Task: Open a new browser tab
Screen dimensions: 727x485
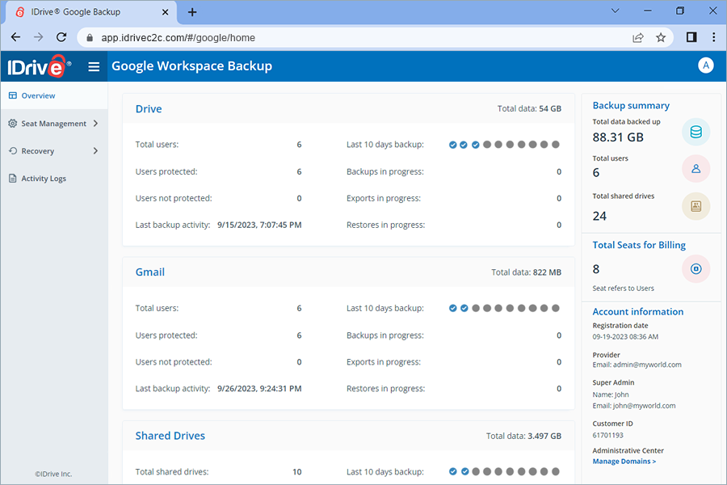Action: pos(192,12)
